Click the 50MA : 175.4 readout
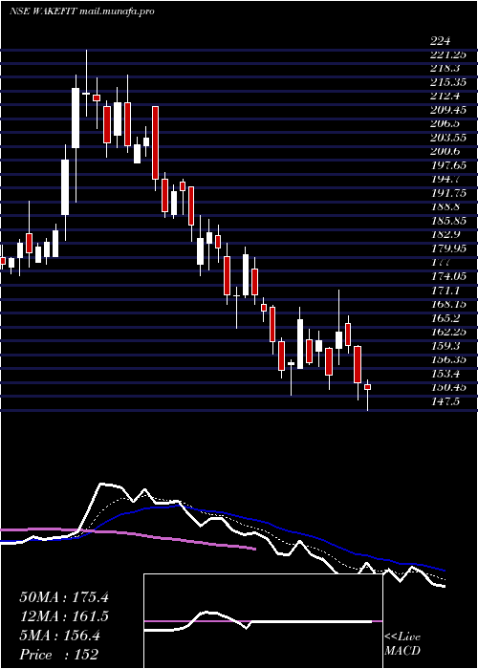478x669 pixels. (64, 597)
